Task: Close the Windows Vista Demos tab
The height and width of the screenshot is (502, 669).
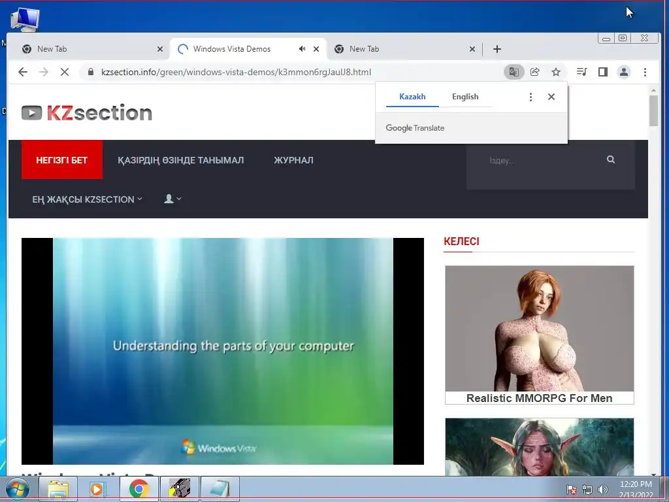Action: (316, 48)
